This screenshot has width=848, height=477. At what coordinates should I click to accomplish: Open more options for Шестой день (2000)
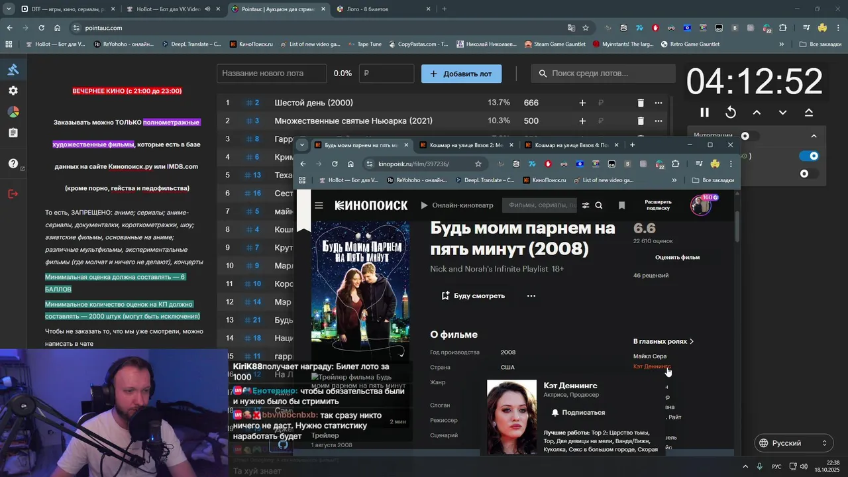tap(658, 103)
